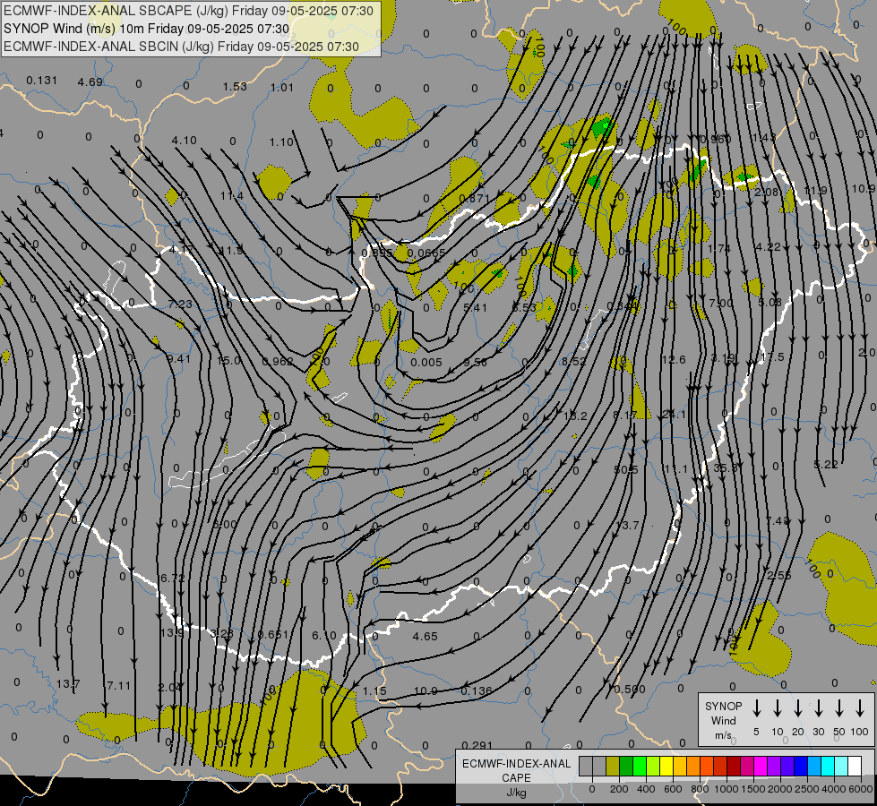Viewport: 877px width, 806px height.
Task: Click the '35.5' value on the map
Action: coord(726,467)
